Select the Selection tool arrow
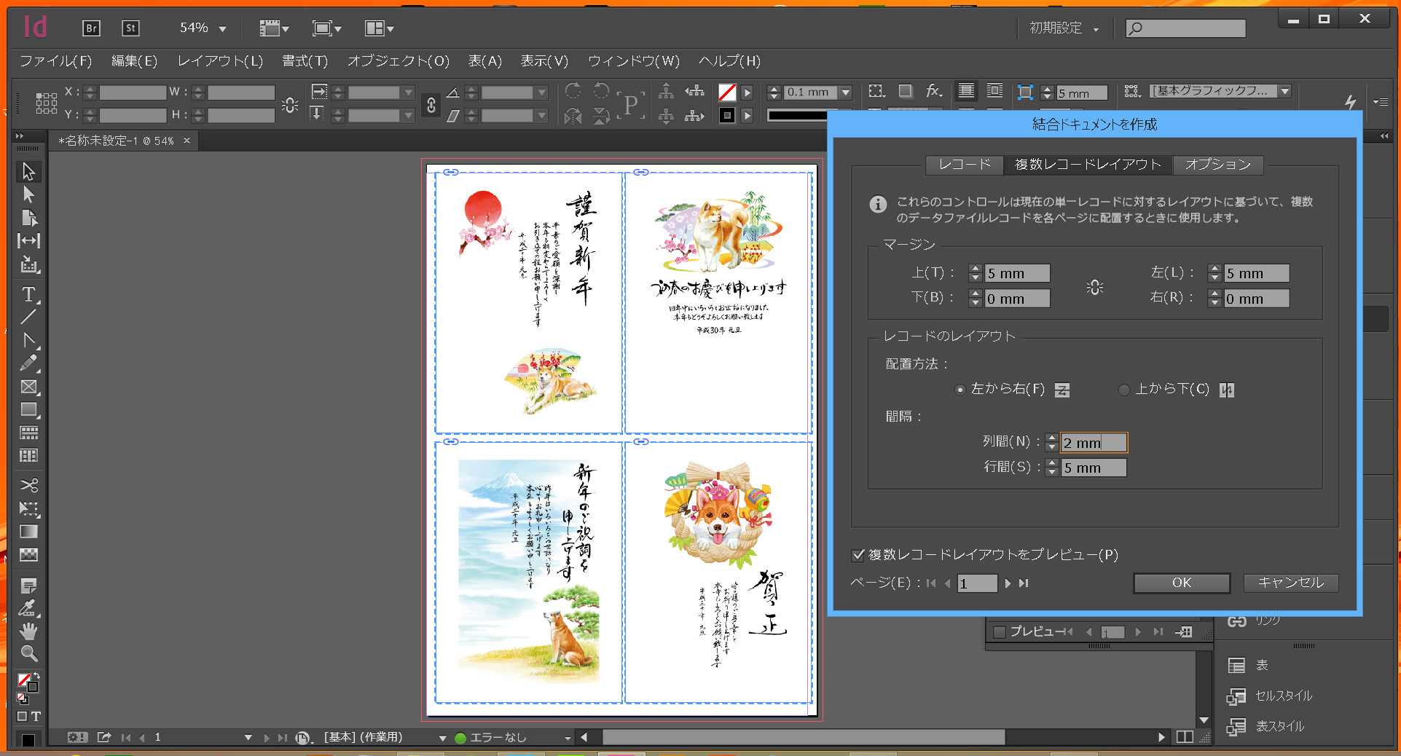The height and width of the screenshot is (756, 1401). (x=28, y=171)
